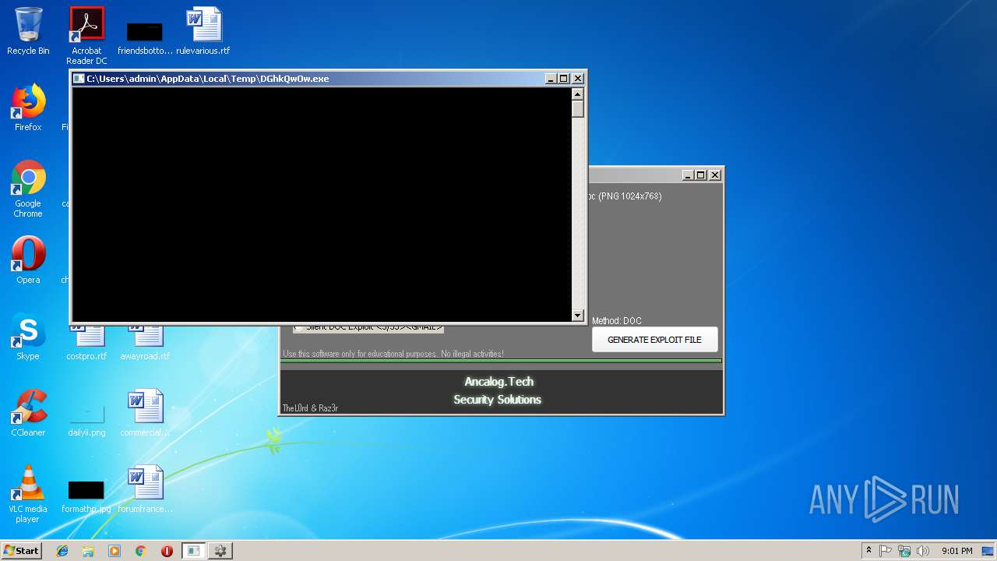Open Opera desktop shortcut
This screenshot has height=561, width=997.
pos(28,260)
